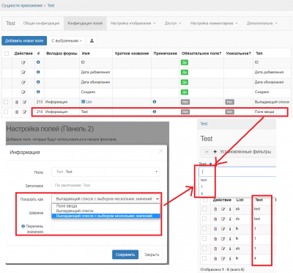
Task: Open the Настройка отображения menu
Action: (133, 23)
